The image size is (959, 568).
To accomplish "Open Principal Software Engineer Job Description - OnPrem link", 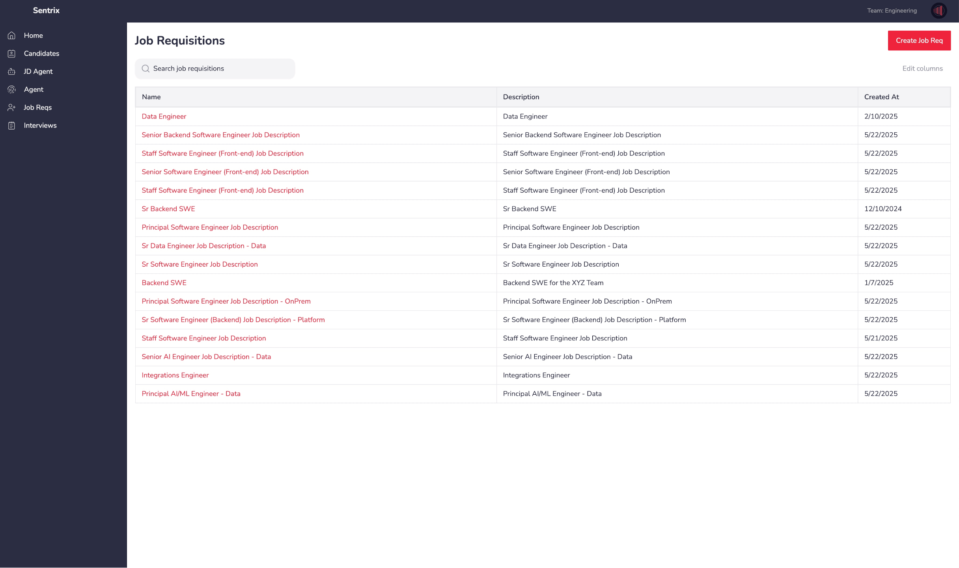I will click(x=226, y=302).
